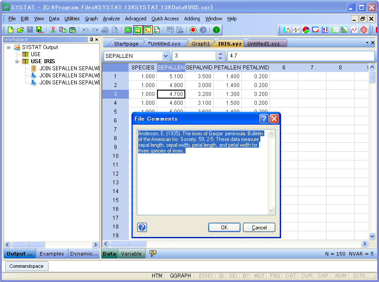Open the Graph menu
Image resolution: width=379 pixels, height=282 pixels.
[91, 19]
